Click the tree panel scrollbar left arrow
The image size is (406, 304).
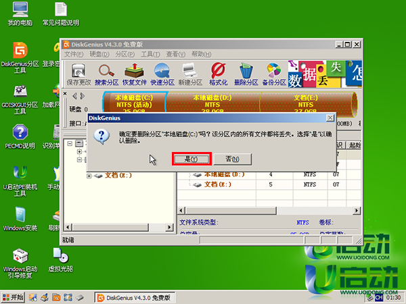pyautogui.click(x=68, y=228)
